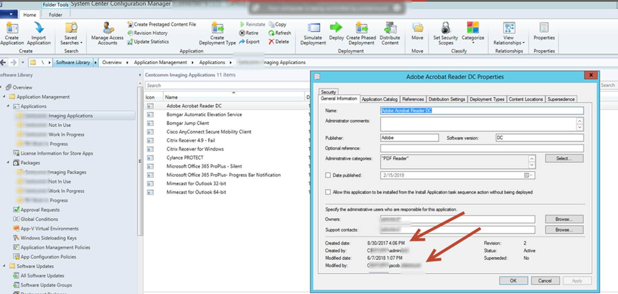This screenshot has width=618, height=294.
Task: Switch to the Folder ribbon tab
Action: tap(55, 15)
